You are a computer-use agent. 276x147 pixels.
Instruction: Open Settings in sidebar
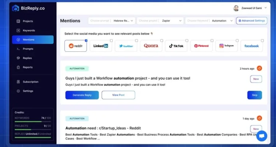(33, 91)
